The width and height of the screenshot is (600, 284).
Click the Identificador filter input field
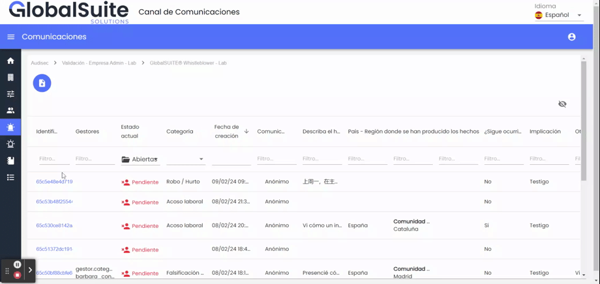point(53,159)
